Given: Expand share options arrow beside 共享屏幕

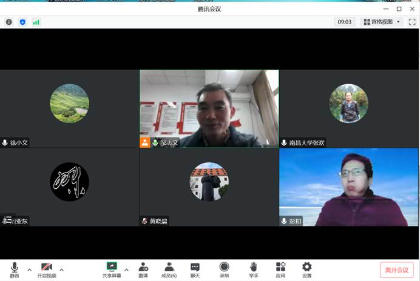Looking at the screenshot, I should pyautogui.click(x=126, y=269).
